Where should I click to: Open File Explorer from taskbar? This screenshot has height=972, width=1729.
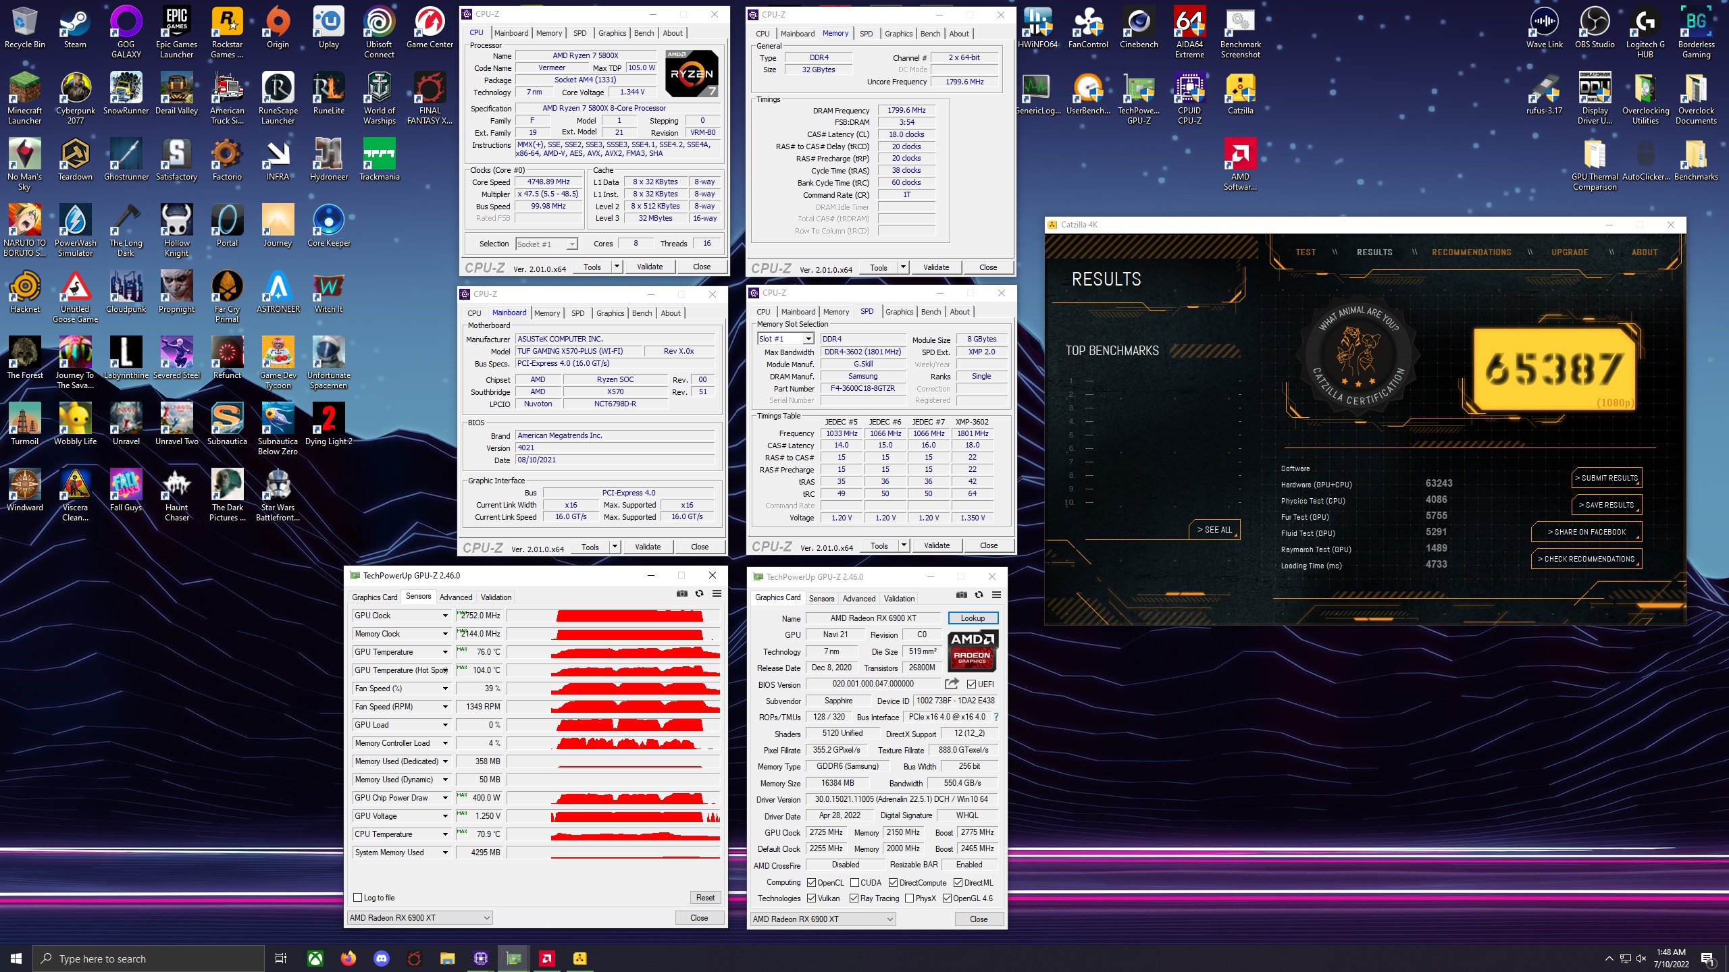click(448, 959)
